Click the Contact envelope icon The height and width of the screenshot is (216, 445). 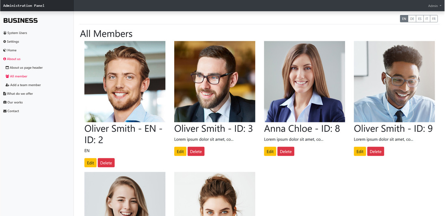tap(5, 111)
